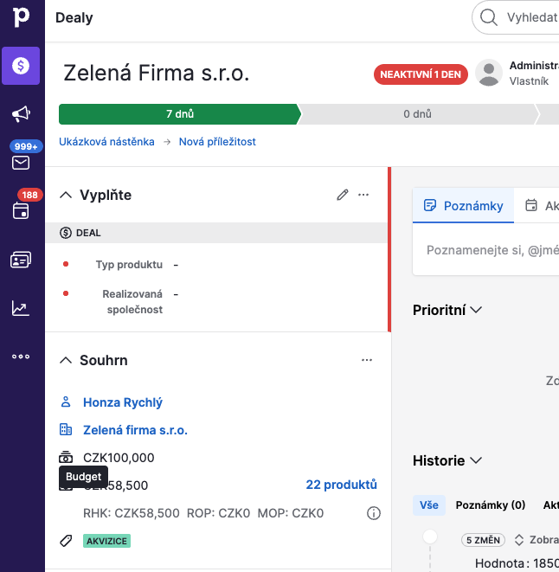Image resolution: width=559 pixels, height=572 pixels.
Task: Open Activities calendar icon with 188 badge
Action: tap(21, 211)
